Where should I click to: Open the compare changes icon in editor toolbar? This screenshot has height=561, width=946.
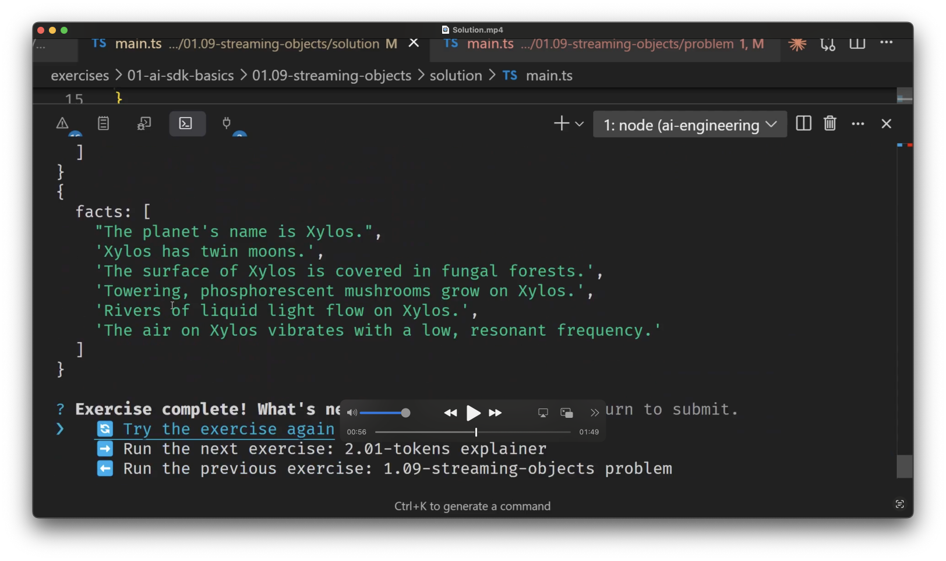(828, 44)
